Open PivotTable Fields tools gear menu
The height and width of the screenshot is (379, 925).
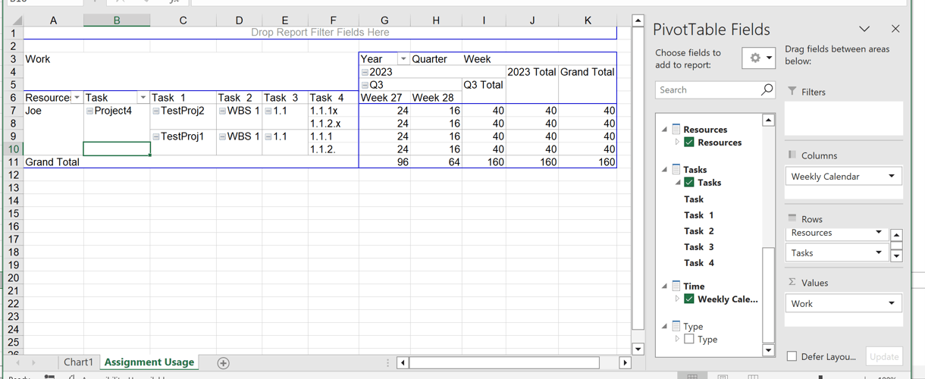[x=757, y=58]
